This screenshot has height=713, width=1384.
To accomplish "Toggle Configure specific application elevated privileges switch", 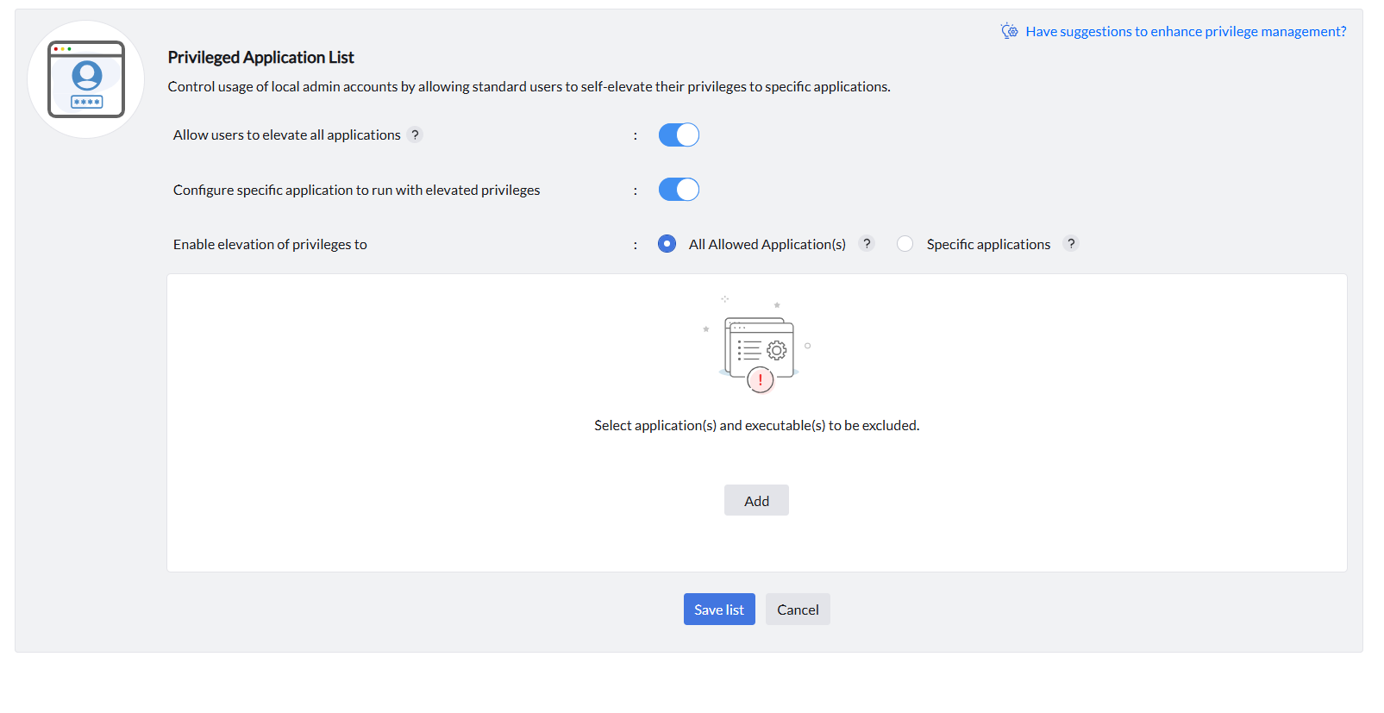I will click(679, 190).
